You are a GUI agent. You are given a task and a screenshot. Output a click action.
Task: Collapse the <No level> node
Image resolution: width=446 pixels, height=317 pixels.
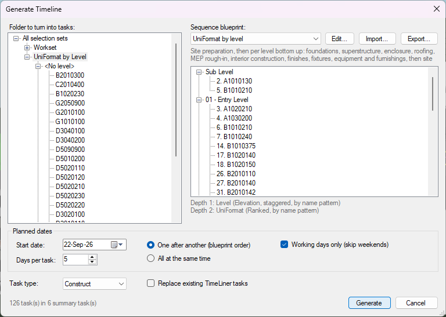38,67
